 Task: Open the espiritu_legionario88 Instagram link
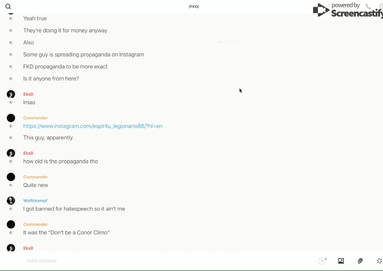(x=93, y=126)
